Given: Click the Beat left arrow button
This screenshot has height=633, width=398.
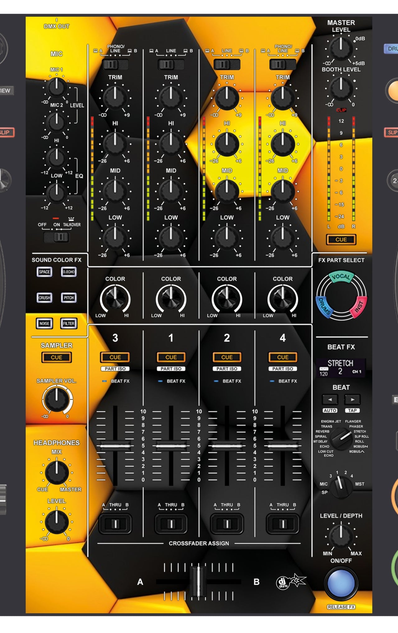Looking at the screenshot, I should tap(330, 399).
